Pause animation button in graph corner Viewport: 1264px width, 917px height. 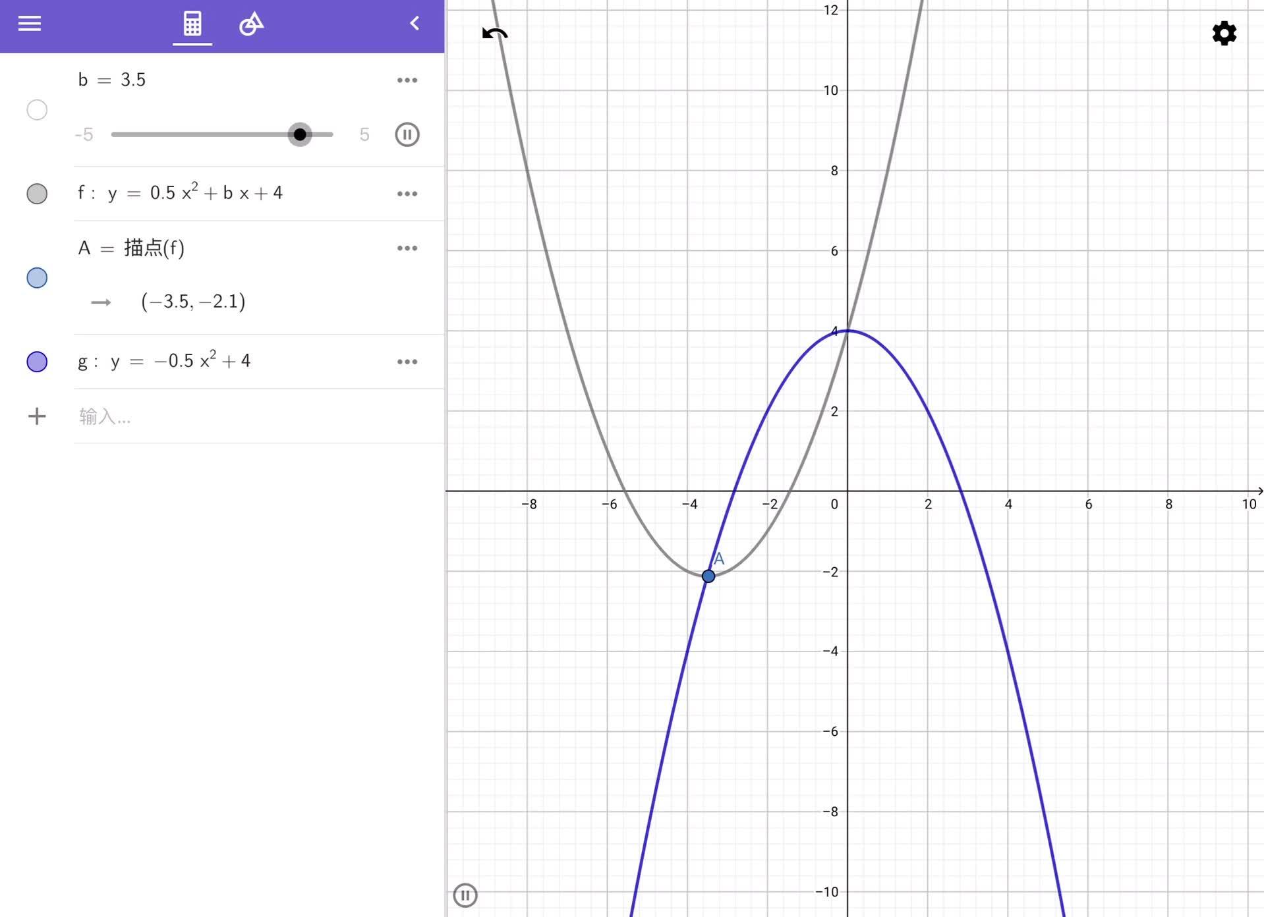coord(465,895)
